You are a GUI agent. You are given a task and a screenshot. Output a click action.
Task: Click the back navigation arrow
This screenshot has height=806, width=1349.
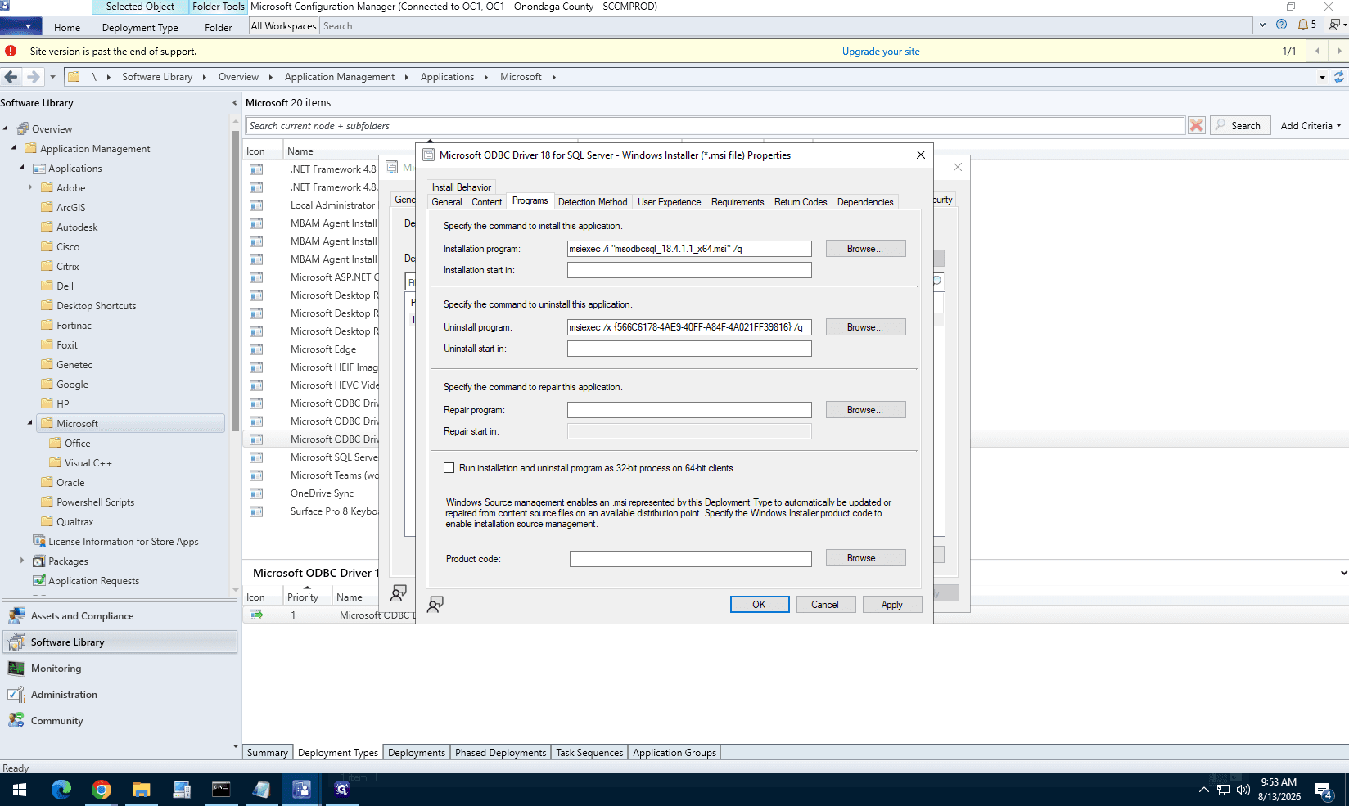click(11, 77)
